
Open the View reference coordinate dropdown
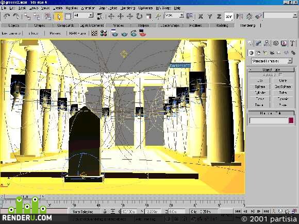(x=174, y=15)
